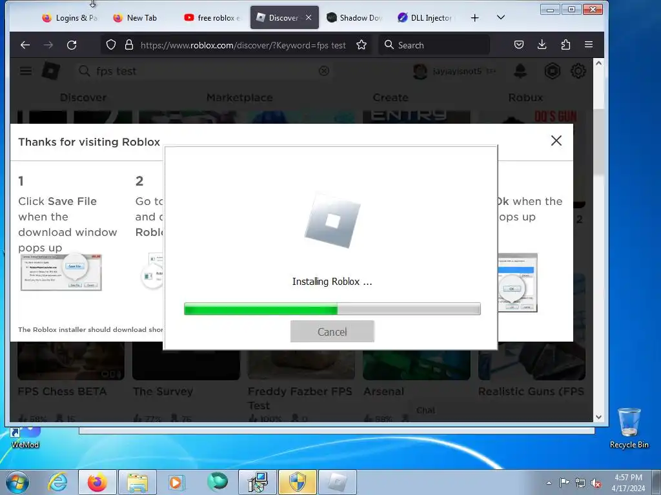This screenshot has height=495, width=661.
Task: Open Windows Media Player from taskbar
Action: pos(176,482)
